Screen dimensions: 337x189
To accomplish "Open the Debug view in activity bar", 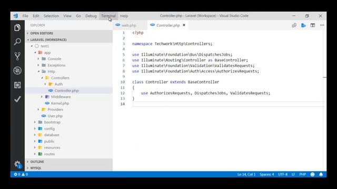I will click(x=17, y=70).
